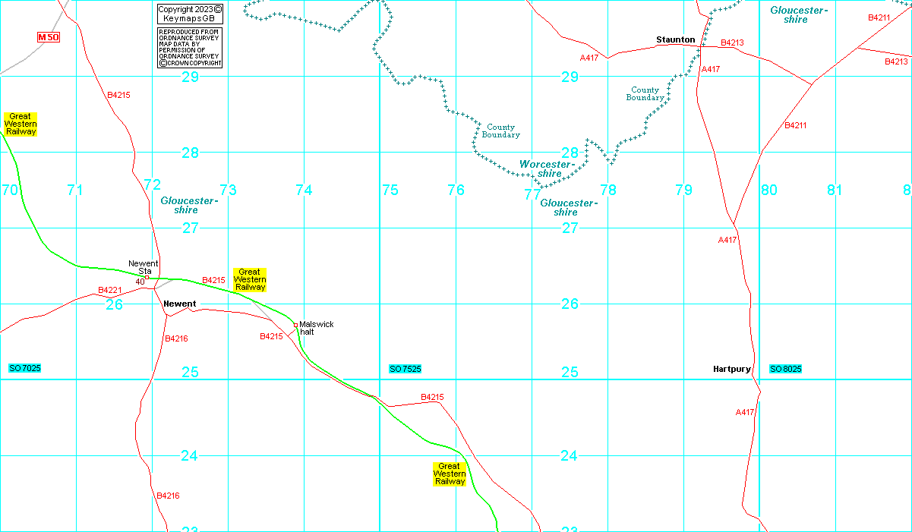
Task: Click the Copyright 2023 KeymapsGB box
Action: tap(190, 13)
